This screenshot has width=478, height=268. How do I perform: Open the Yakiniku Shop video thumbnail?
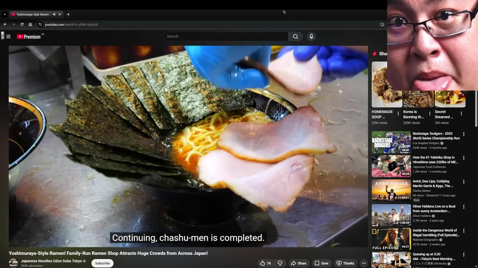click(x=391, y=166)
